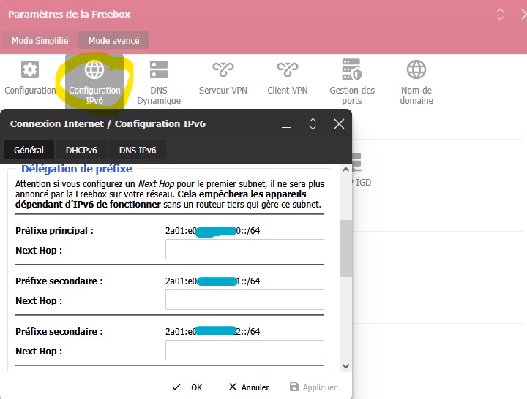Viewport: 527px width, 399px height.
Task: Close the Configuration IPv6 dialog
Action: click(x=339, y=123)
